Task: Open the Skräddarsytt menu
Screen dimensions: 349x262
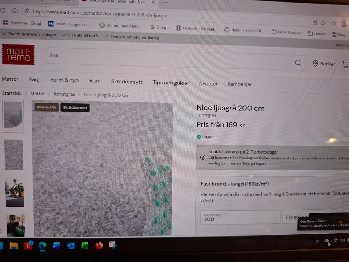Action: (127, 82)
